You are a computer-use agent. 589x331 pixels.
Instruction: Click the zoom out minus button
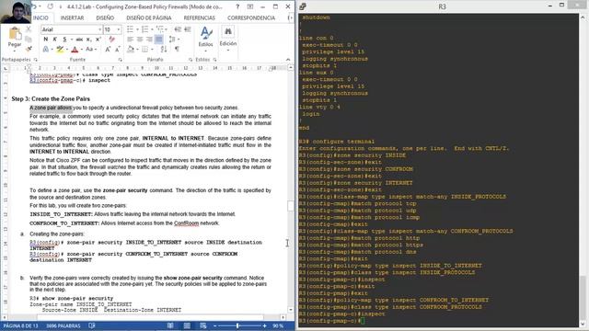coord(214,325)
